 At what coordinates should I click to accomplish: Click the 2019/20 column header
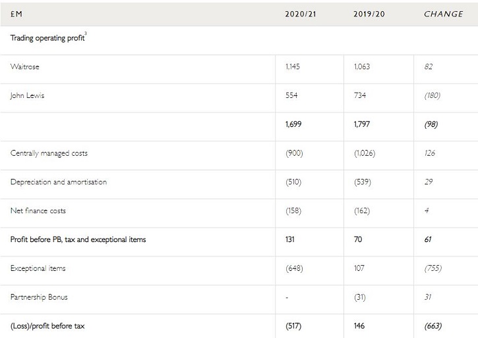tap(369, 14)
